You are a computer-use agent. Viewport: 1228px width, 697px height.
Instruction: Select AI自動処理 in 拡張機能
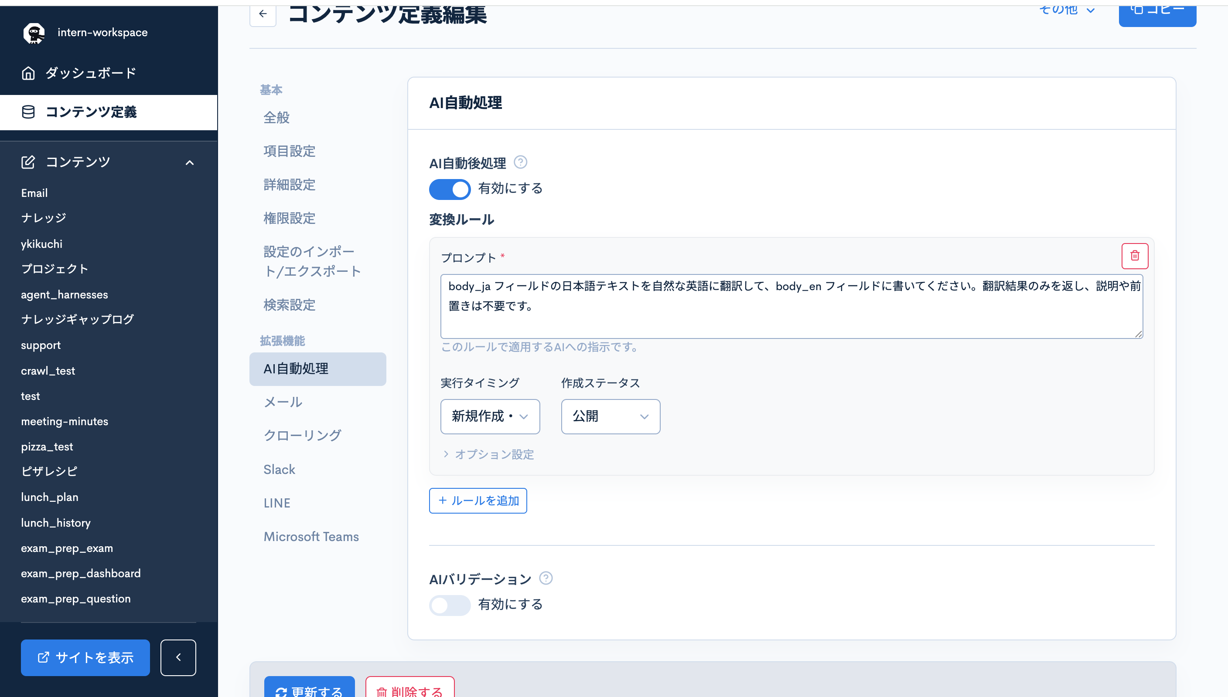317,369
